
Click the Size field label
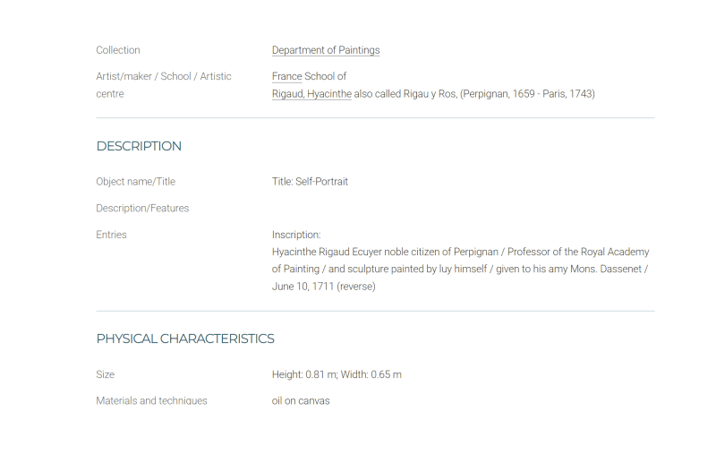[105, 374]
